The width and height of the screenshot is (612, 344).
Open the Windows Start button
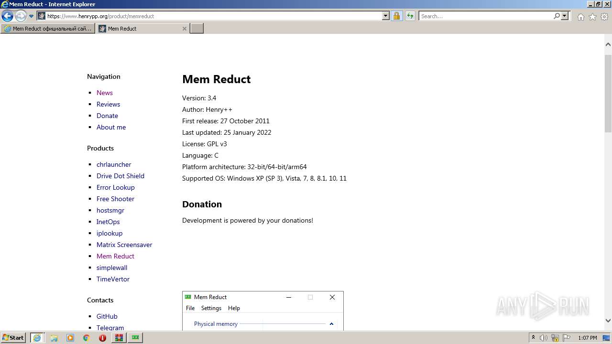click(x=13, y=338)
